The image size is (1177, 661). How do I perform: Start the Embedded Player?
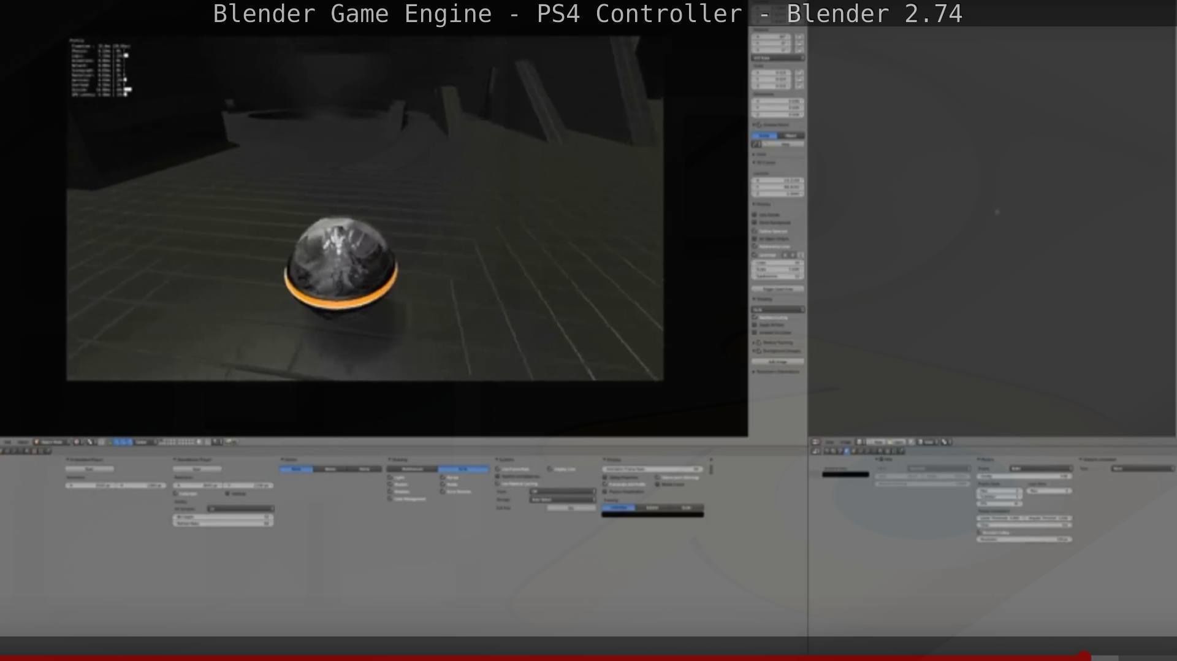tap(90, 469)
